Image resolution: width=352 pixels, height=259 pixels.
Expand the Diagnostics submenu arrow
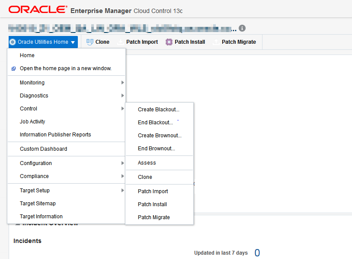pos(122,96)
